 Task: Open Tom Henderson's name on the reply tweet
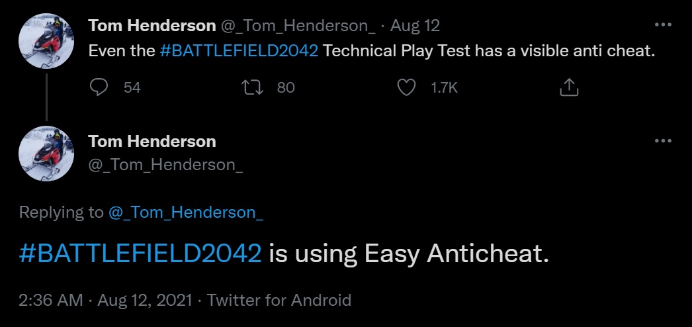(152, 141)
